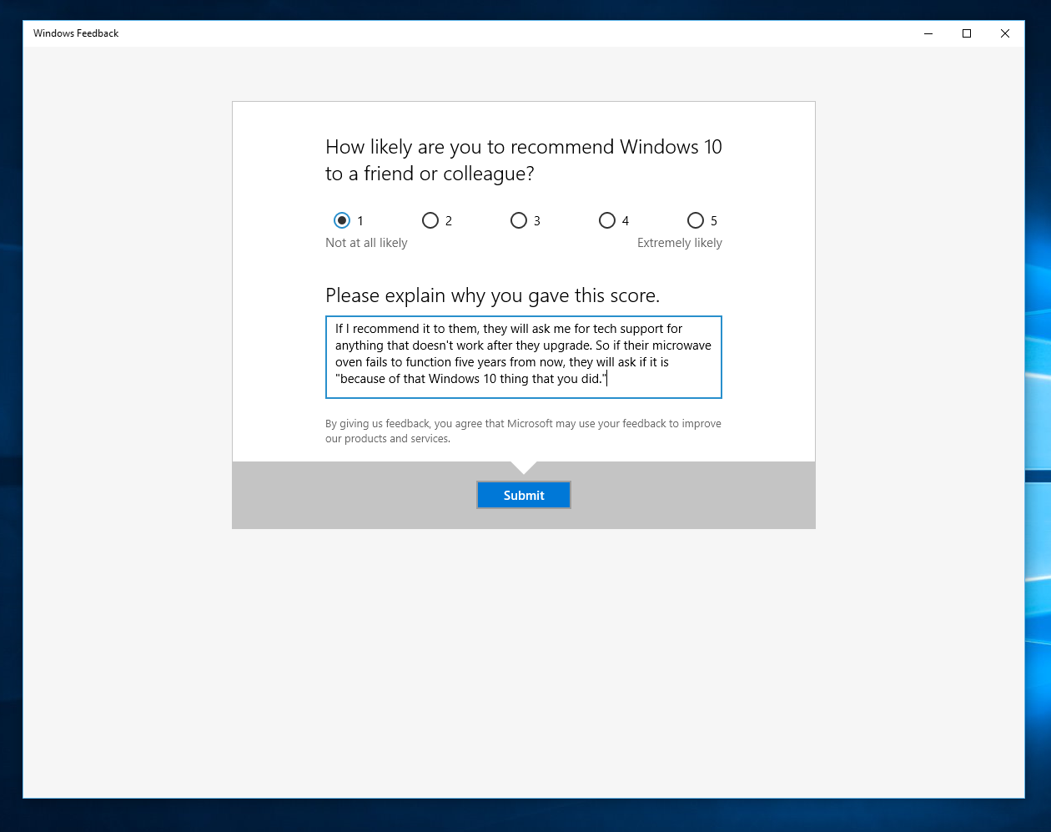This screenshot has width=1051, height=832.
Task: Maximize the Windows Feedback window
Action: [967, 33]
